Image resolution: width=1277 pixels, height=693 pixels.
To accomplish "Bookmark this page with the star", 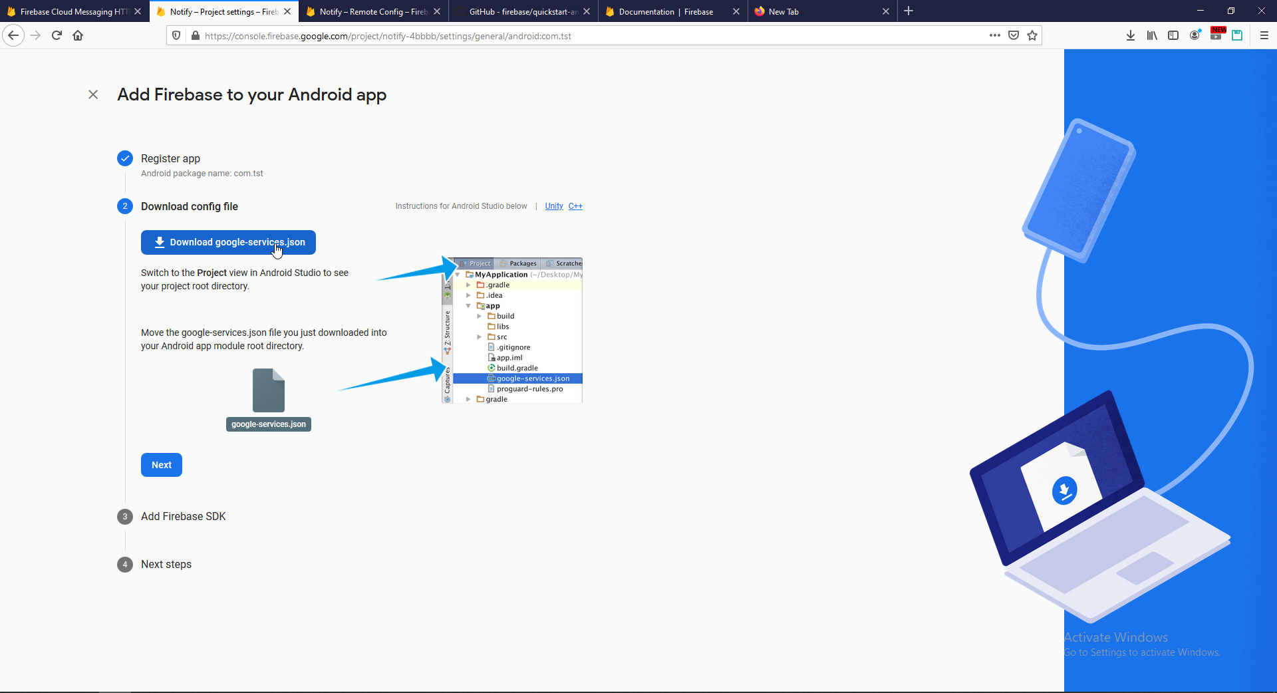I will [1032, 35].
